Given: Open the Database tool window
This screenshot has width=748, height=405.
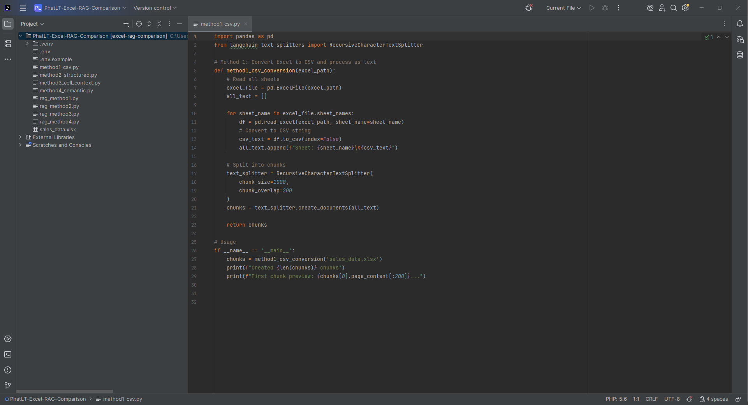Looking at the screenshot, I should 740,55.
